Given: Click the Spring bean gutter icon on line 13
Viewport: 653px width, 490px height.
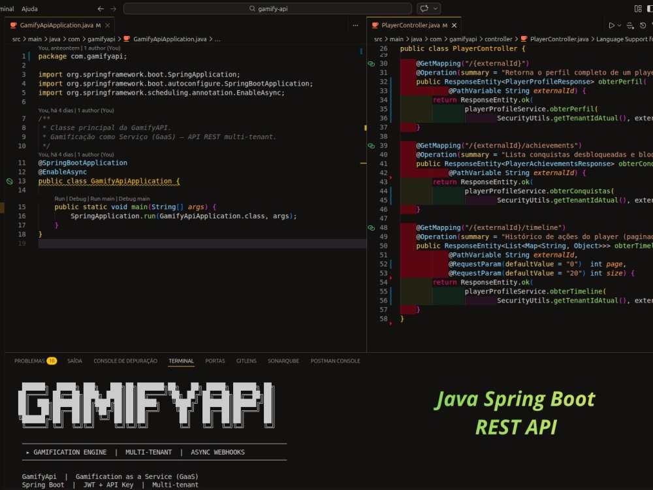Looking at the screenshot, I should [10, 181].
